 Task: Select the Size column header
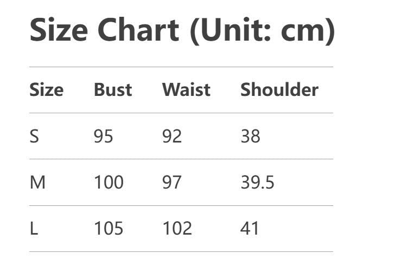pyautogui.click(x=46, y=90)
